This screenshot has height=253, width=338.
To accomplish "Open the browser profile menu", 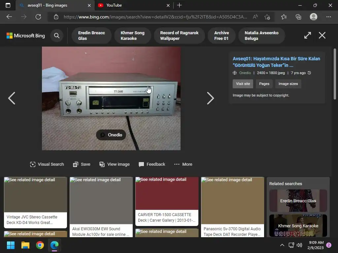I will (314, 17).
